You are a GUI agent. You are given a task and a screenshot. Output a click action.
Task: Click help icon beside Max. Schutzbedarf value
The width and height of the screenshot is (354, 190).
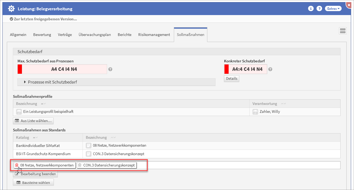[x=110, y=69]
